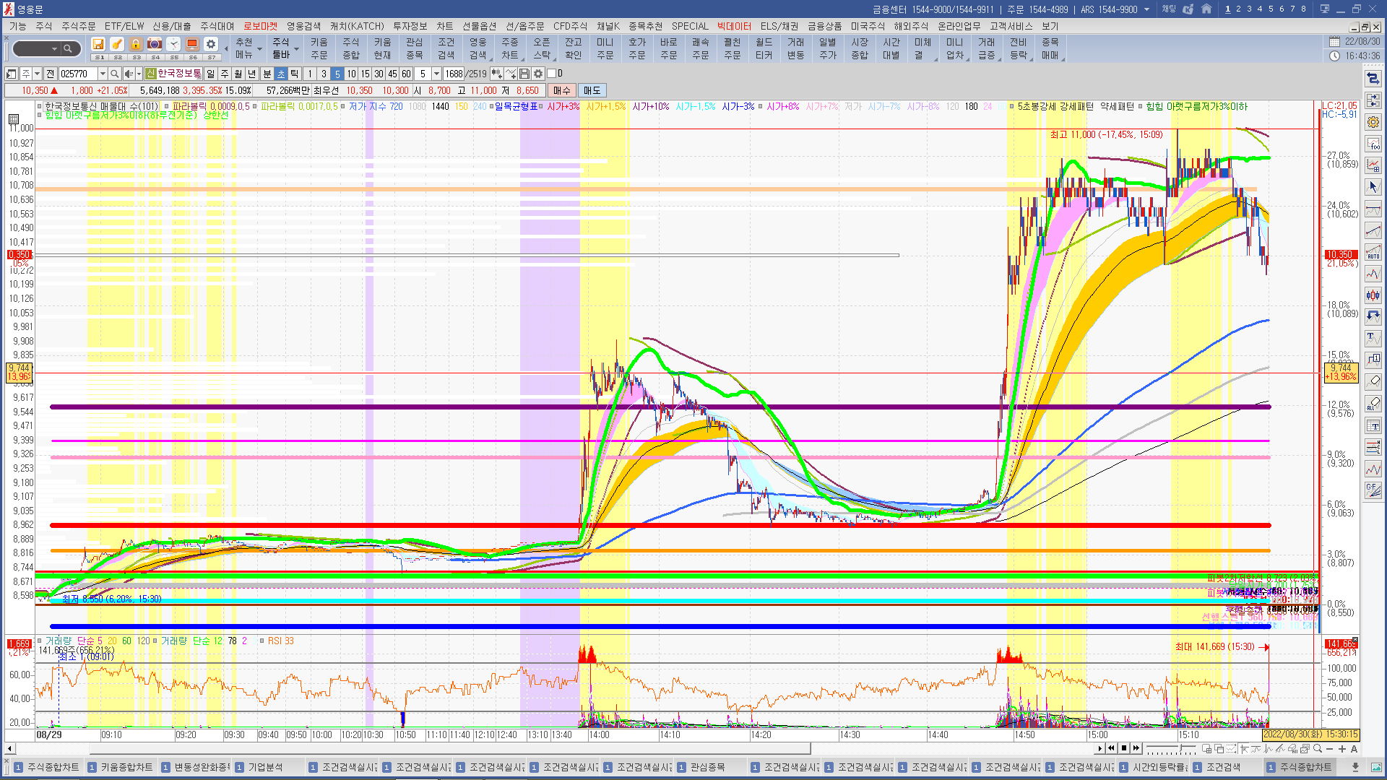This screenshot has height=780, width=1387.
Task: Click the 잔고확인 toolbar button
Action: (574, 48)
